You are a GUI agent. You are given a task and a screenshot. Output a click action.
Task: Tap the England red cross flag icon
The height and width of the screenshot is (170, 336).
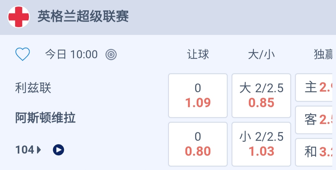tap(19, 17)
